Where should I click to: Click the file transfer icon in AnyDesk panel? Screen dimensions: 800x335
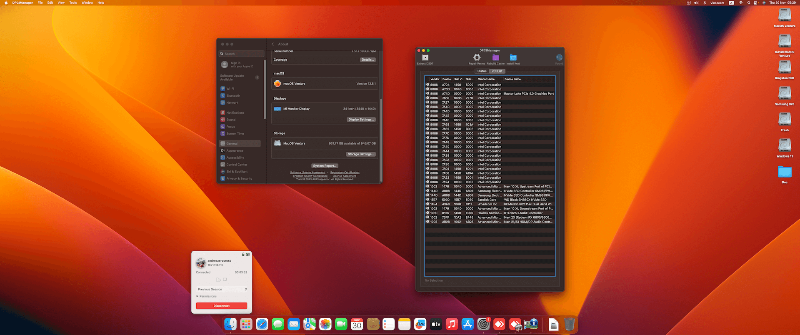coord(218,280)
